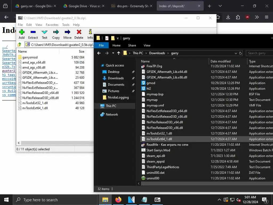This screenshot has height=205, width=273.
Task: Click the Move arrow icon in 7-Zip
Action: (67, 32)
